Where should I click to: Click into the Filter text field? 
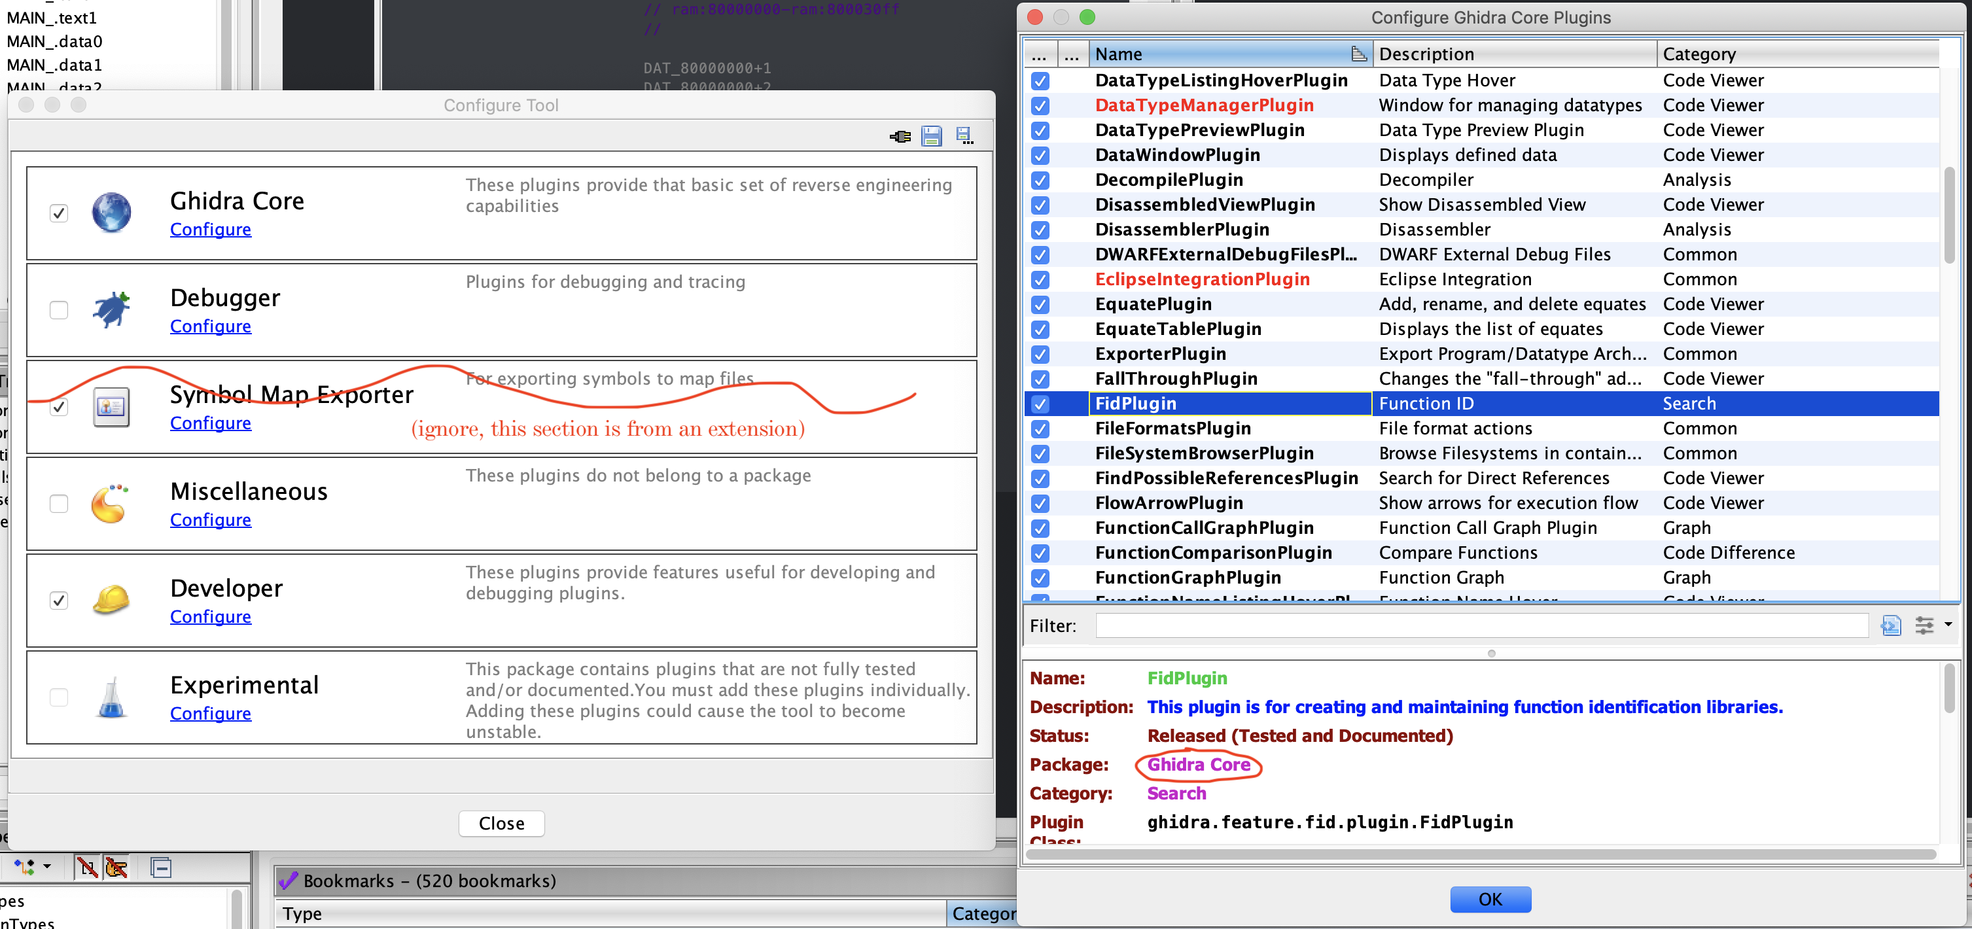tap(1482, 625)
